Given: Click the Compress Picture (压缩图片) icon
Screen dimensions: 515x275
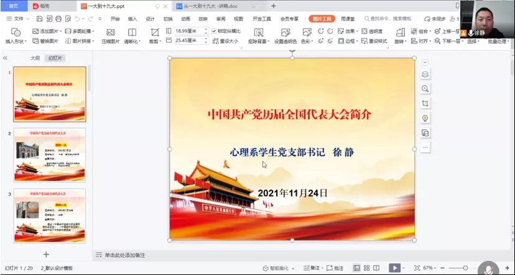Looking at the screenshot, I should (x=110, y=32).
